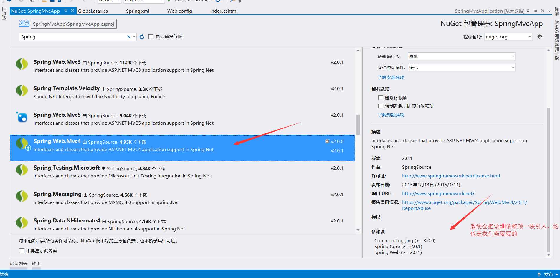The image size is (560, 278).
Task: Click the Common.Logging (>= 3.0.0) dependency
Action: pos(405,240)
